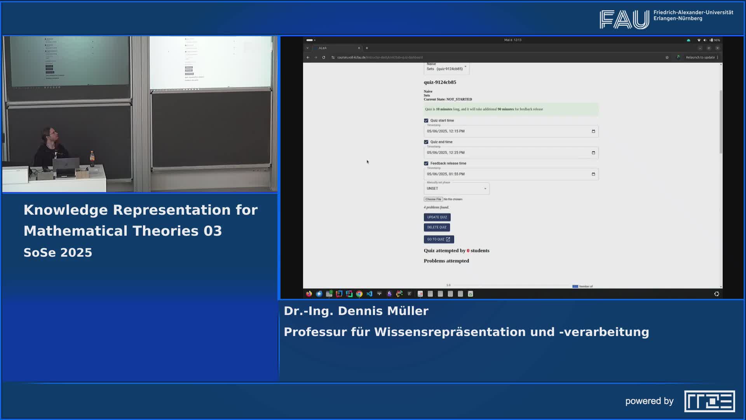Open Chrome's three-dot menu
This screenshot has width=746, height=420.
pyautogui.click(x=718, y=57)
